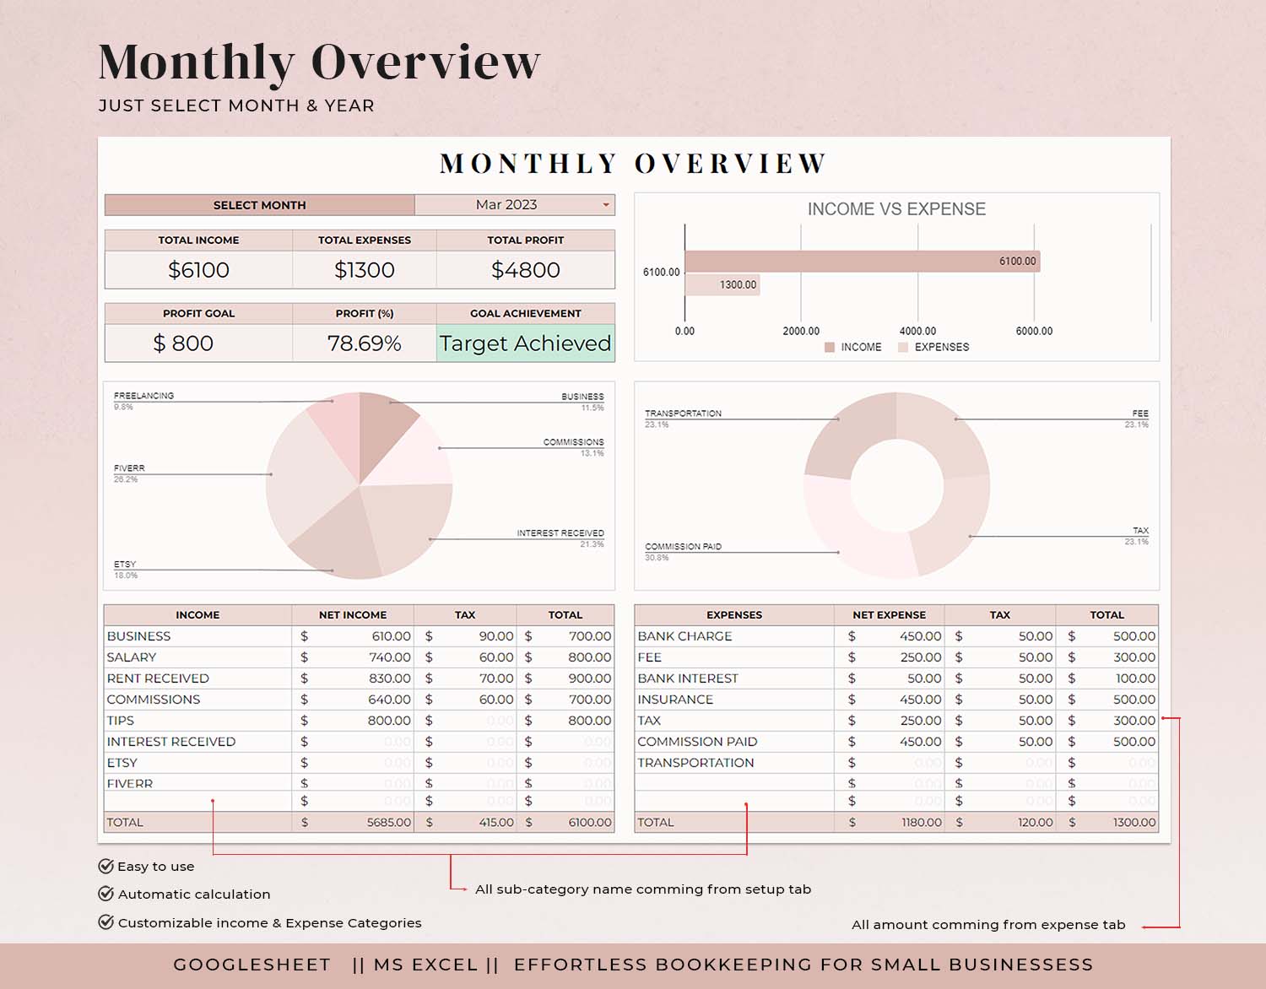The height and width of the screenshot is (989, 1266).
Task: Select the TRANSPORTATION expense row label
Action: tap(695, 763)
